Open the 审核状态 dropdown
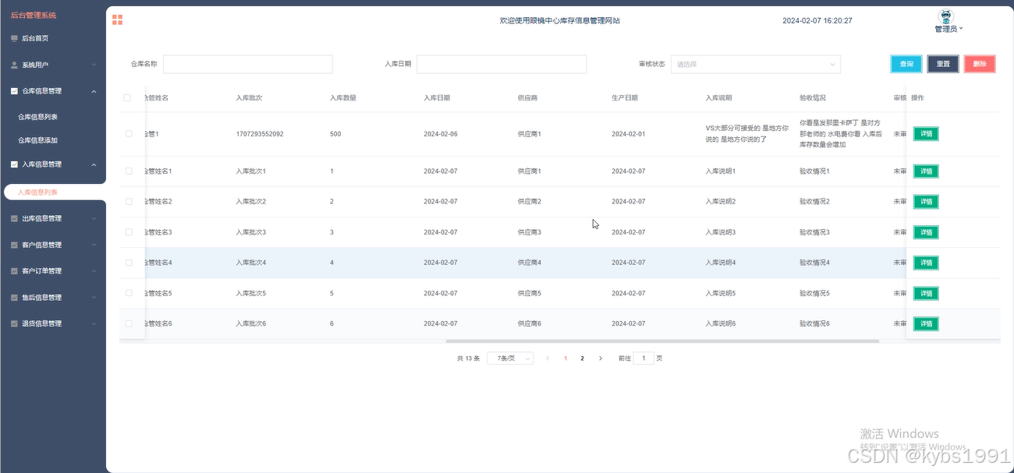The image size is (1014, 473). (756, 64)
